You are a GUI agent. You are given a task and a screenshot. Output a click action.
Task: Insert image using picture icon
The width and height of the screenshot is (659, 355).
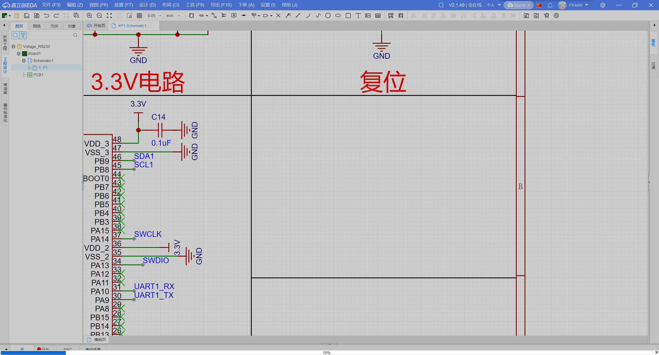[368, 16]
